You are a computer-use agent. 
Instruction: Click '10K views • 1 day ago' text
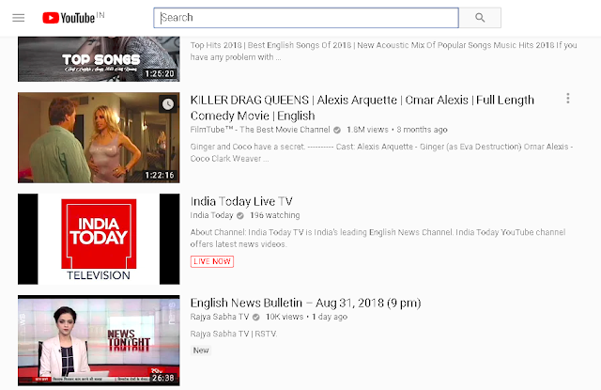point(307,317)
